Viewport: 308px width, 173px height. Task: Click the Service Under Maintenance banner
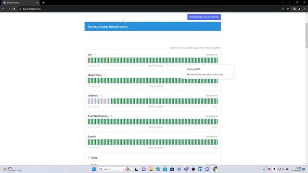coord(153,26)
